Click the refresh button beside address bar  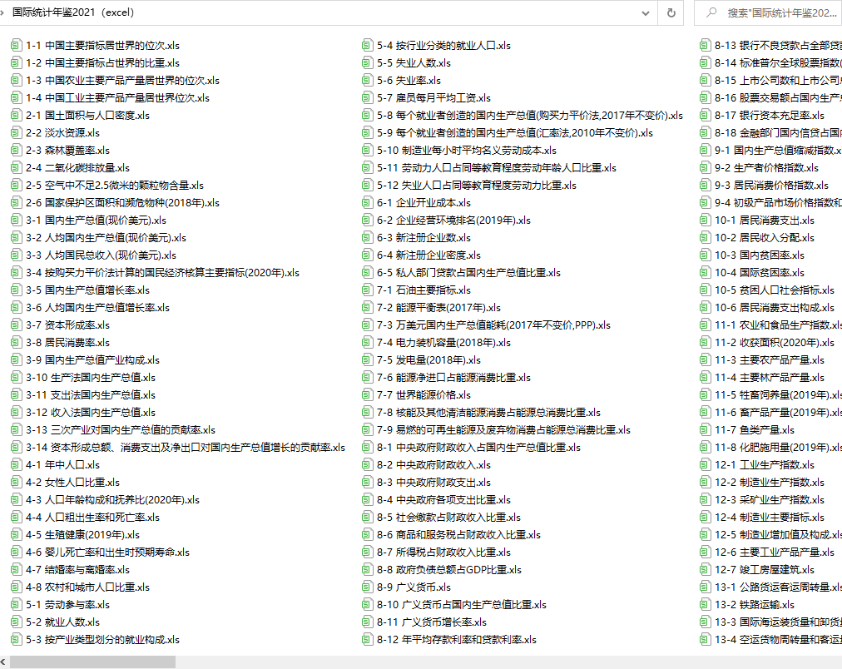point(671,12)
